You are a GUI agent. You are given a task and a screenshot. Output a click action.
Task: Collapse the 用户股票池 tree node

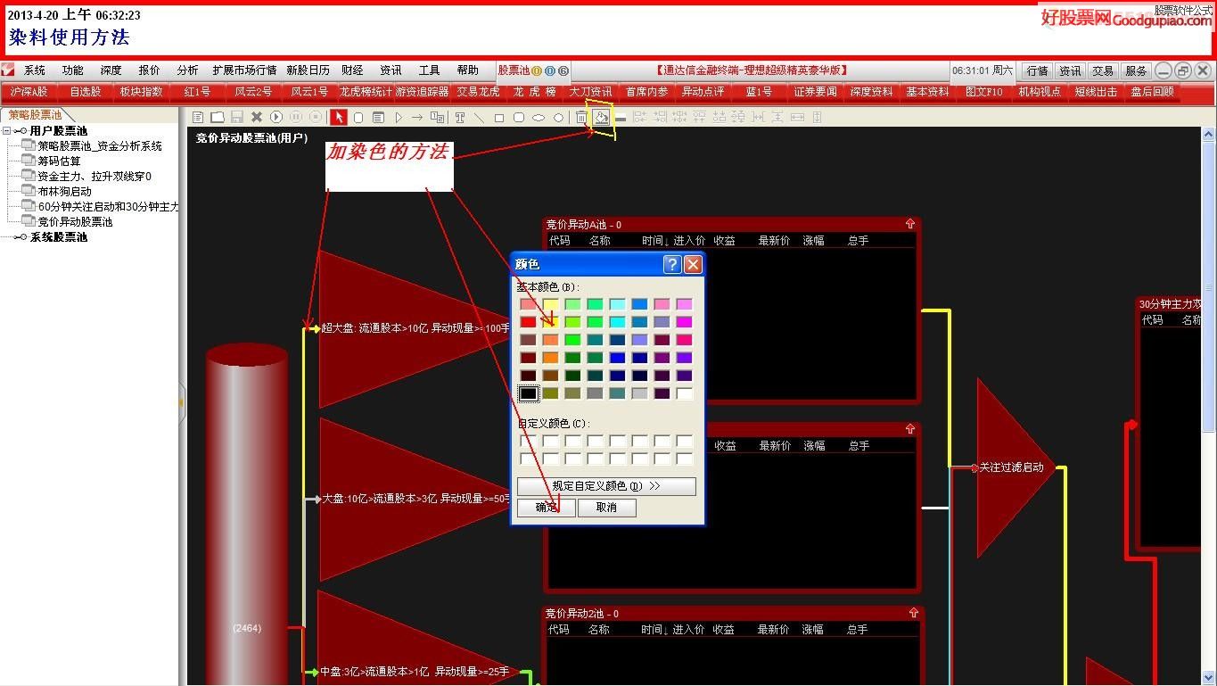7,131
